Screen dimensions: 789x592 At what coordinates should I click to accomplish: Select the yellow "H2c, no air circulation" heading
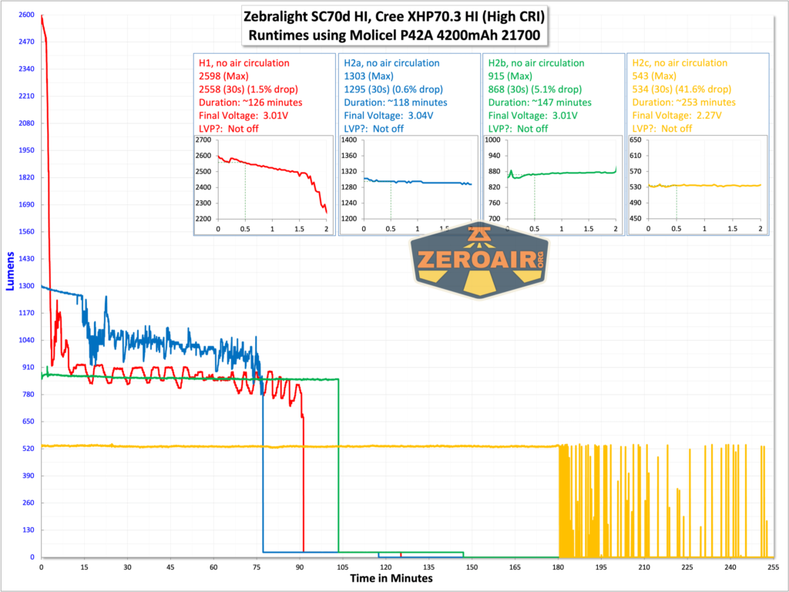pyautogui.click(x=680, y=63)
